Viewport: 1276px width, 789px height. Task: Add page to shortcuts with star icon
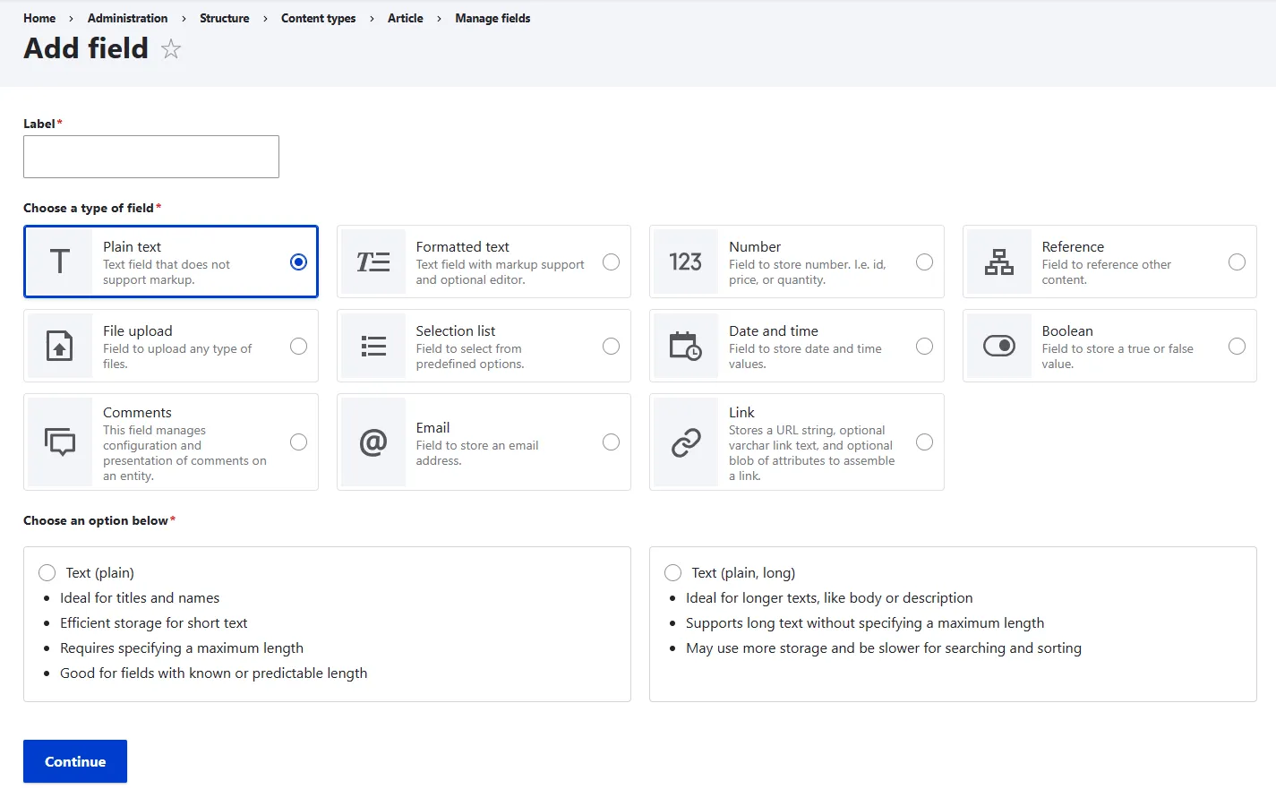tap(171, 49)
